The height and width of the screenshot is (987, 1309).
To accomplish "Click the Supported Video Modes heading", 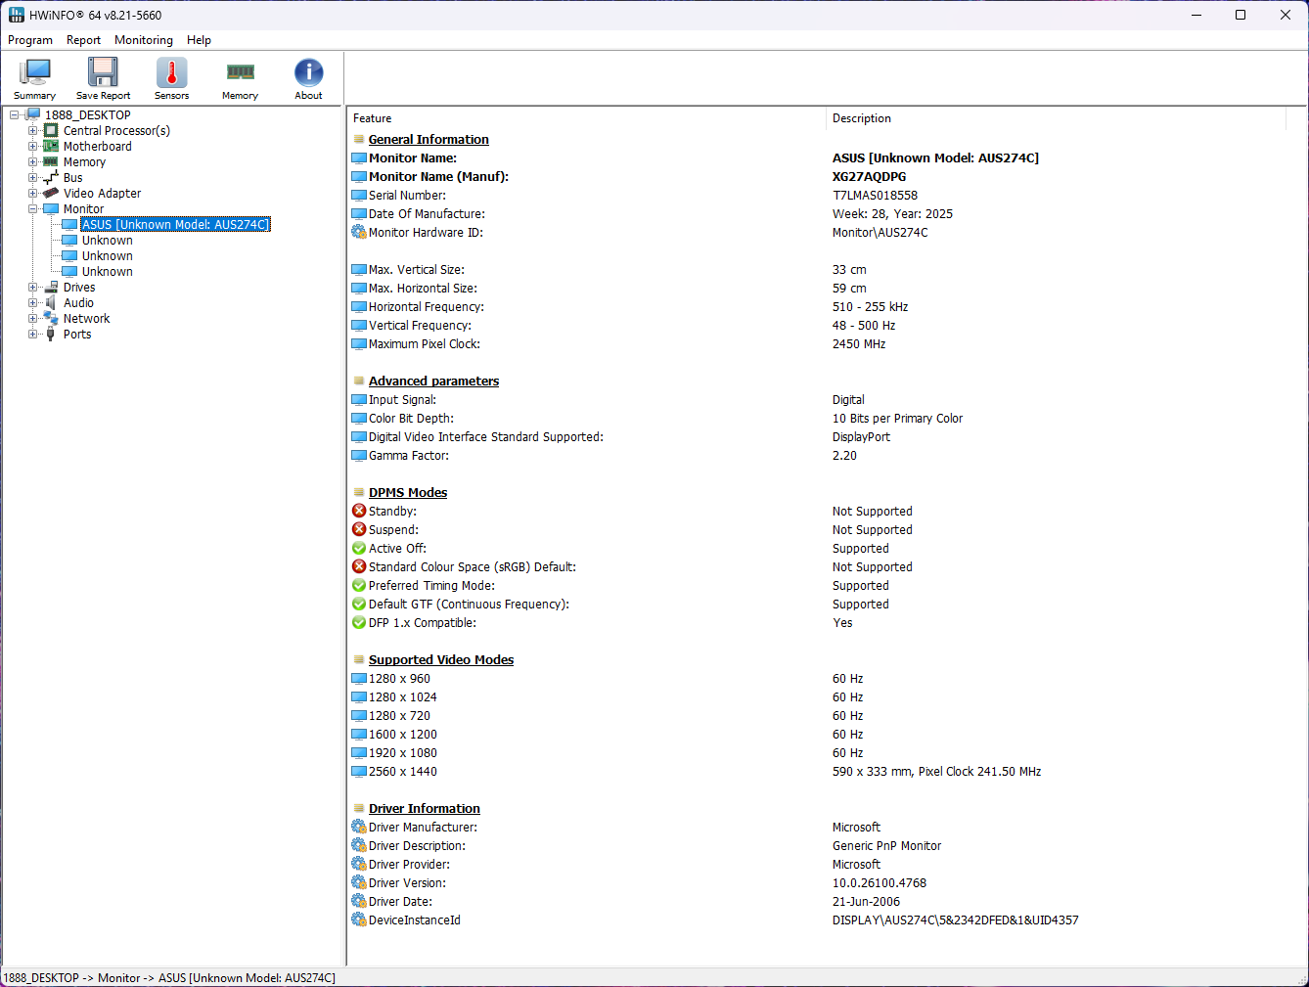I will click(441, 659).
